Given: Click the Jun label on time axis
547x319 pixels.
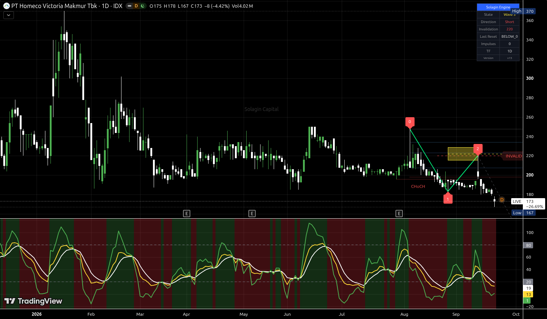Looking at the screenshot, I should pos(287,314).
